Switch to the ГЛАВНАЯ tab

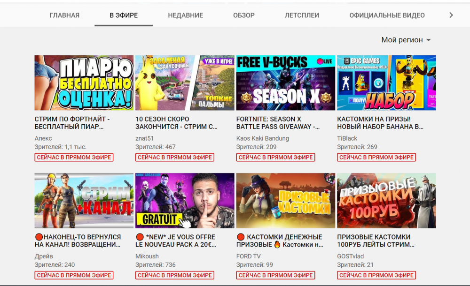coord(64,15)
